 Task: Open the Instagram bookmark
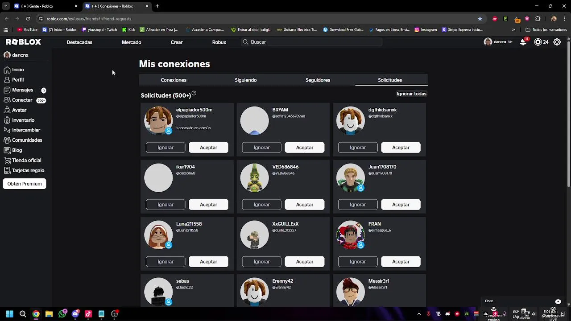[426, 30]
